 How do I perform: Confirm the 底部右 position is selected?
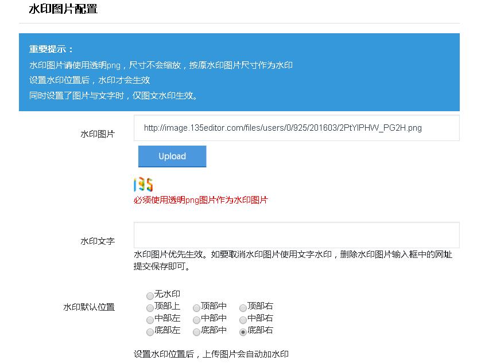tap(243, 331)
